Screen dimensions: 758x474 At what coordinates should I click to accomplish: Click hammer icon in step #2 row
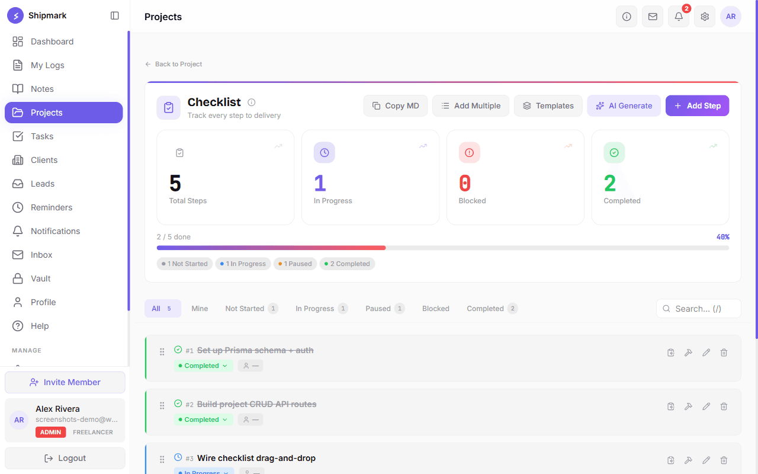(688, 406)
